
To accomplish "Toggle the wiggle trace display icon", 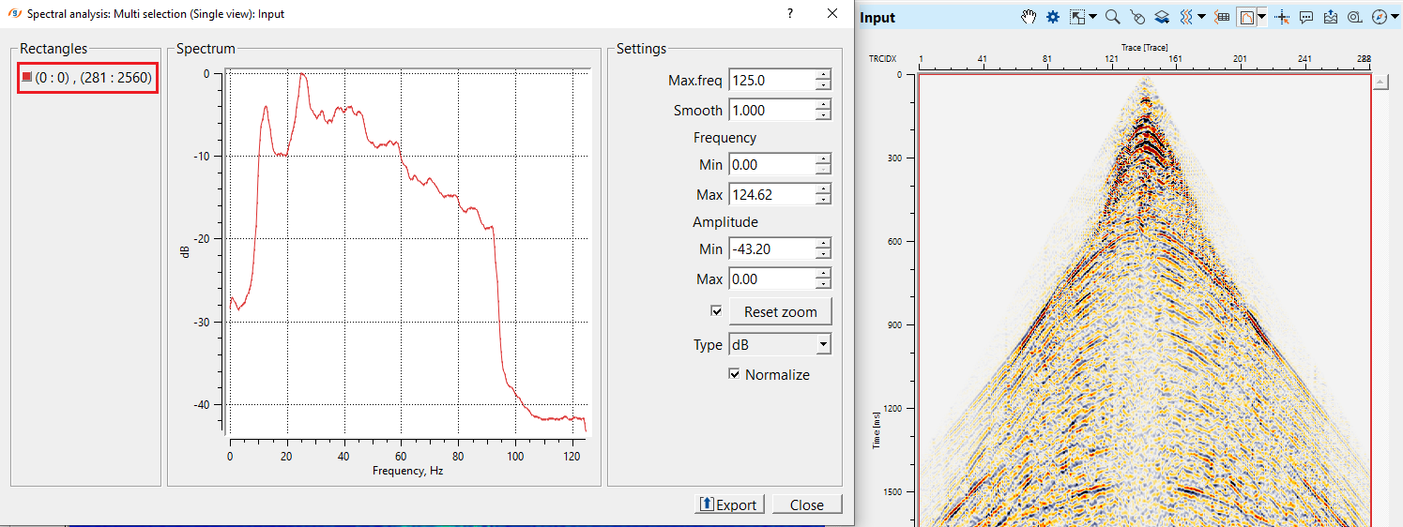I will click(1186, 17).
